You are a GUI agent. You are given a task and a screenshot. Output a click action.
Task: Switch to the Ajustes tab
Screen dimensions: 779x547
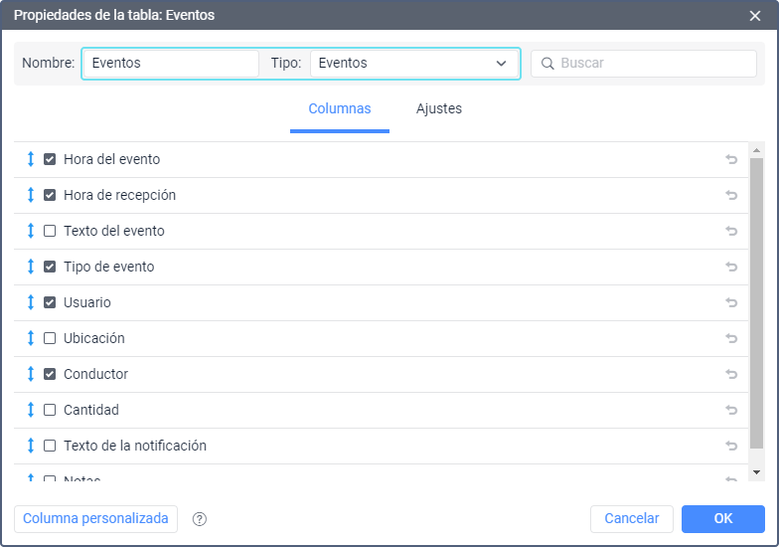coord(438,109)
